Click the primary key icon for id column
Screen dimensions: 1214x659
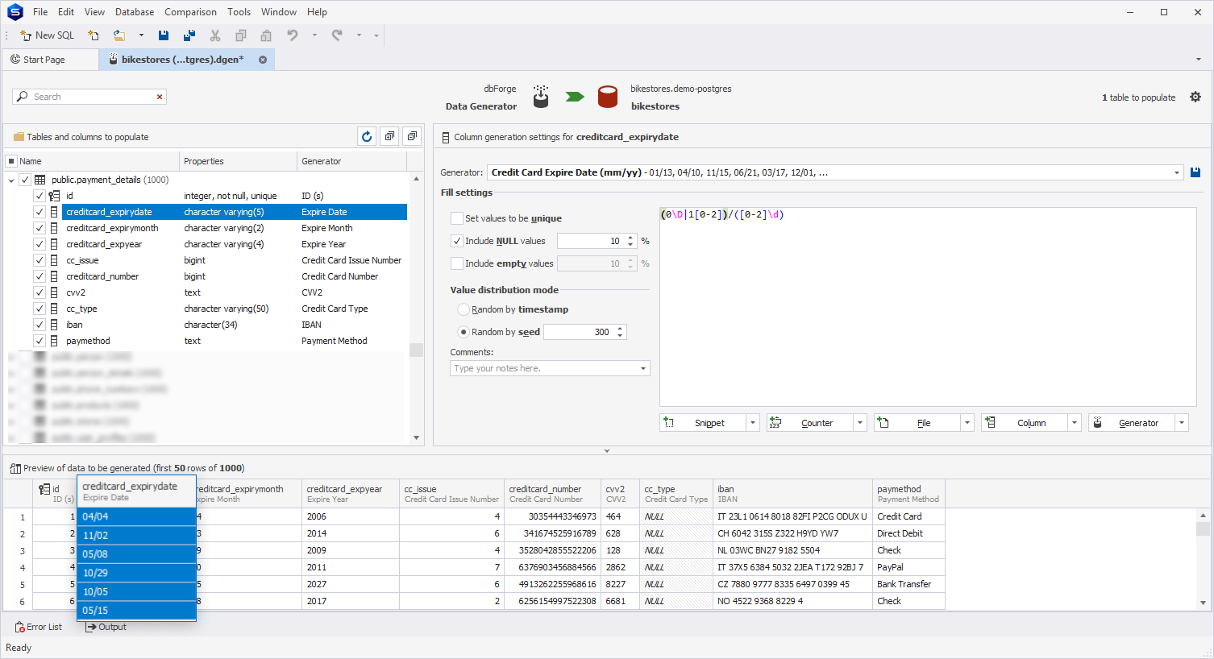[54, 196]
